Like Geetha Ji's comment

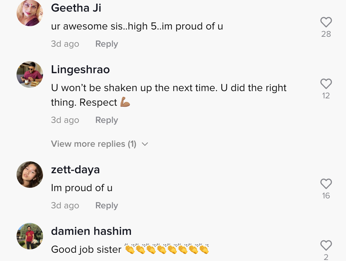coord(326,22)
